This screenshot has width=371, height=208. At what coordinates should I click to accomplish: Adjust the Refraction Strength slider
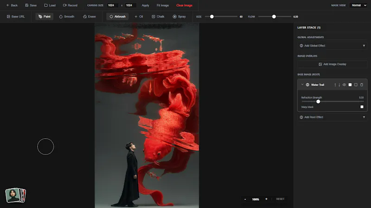[x=333, y=101]
